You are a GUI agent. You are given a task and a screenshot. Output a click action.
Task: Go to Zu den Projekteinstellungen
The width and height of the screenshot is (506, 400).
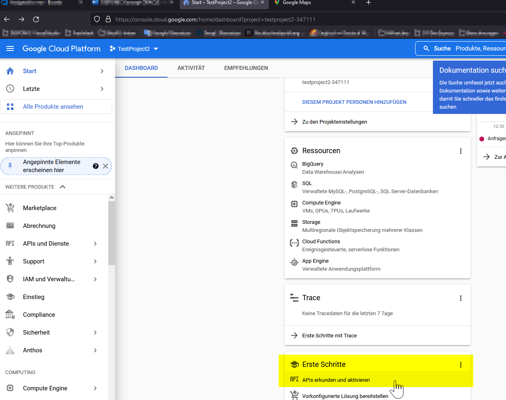334,122
